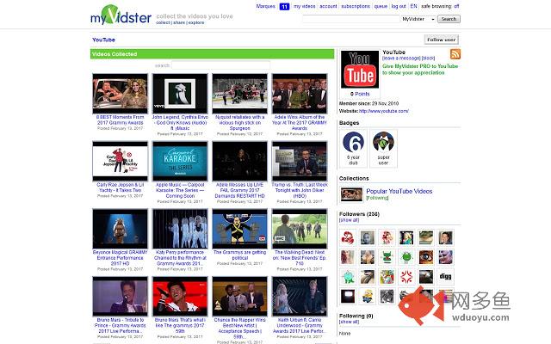Show all followers link
The height and width of the screenshot is (344, 551).
[349, 220]
